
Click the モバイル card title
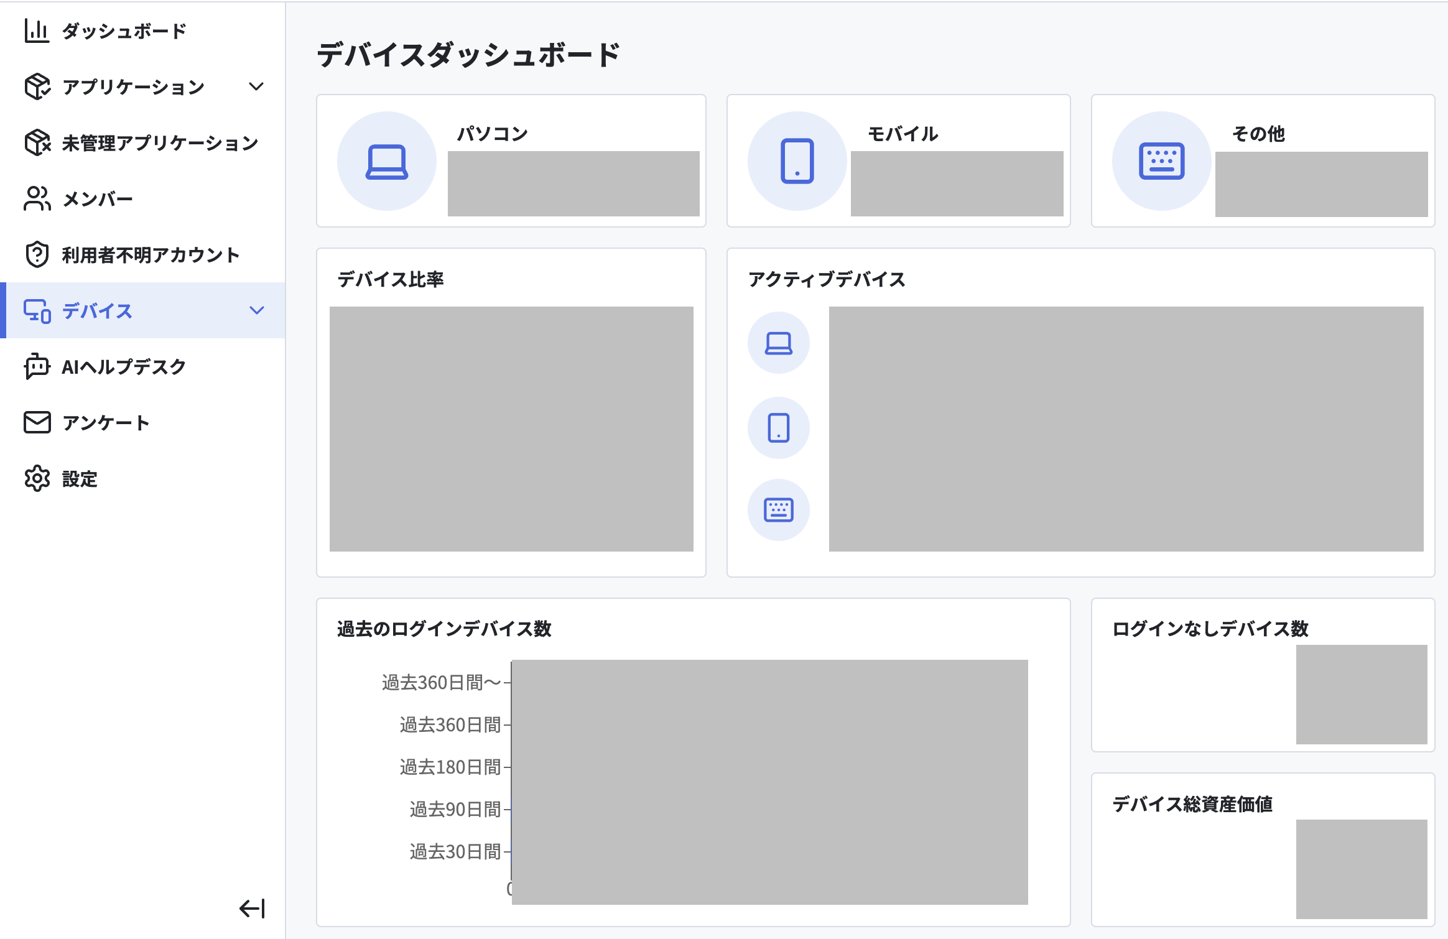pos(903,133)
